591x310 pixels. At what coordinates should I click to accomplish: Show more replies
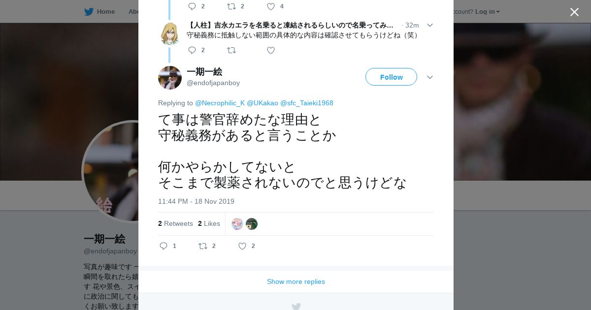coord(296,281)
